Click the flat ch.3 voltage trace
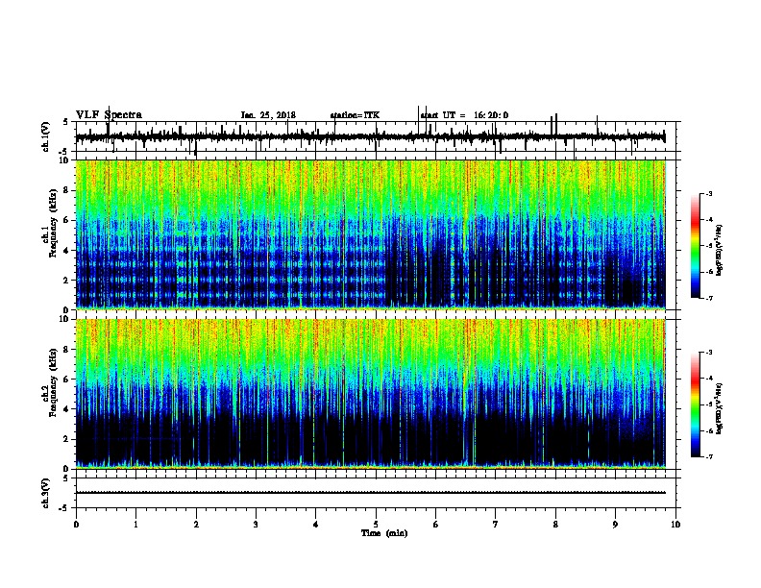Screen dimensions: 761x588 tap(371, 493)
